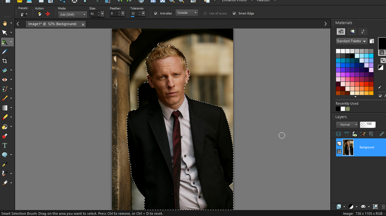Screen dimensions: 386x216
Task: Click the set to black and white icon
Action: coord(381,67)
